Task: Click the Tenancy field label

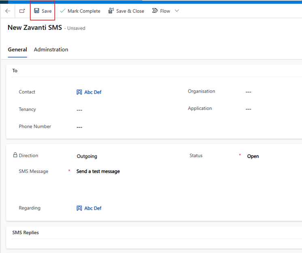Action: [x=28, y=109]
